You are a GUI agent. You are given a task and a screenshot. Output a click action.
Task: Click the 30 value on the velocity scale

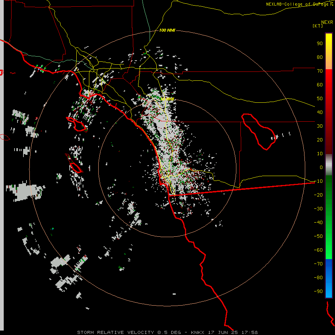(x=320, y=126)
